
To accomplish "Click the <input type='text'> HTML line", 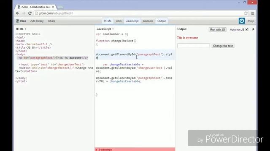I will click(51, 64).
